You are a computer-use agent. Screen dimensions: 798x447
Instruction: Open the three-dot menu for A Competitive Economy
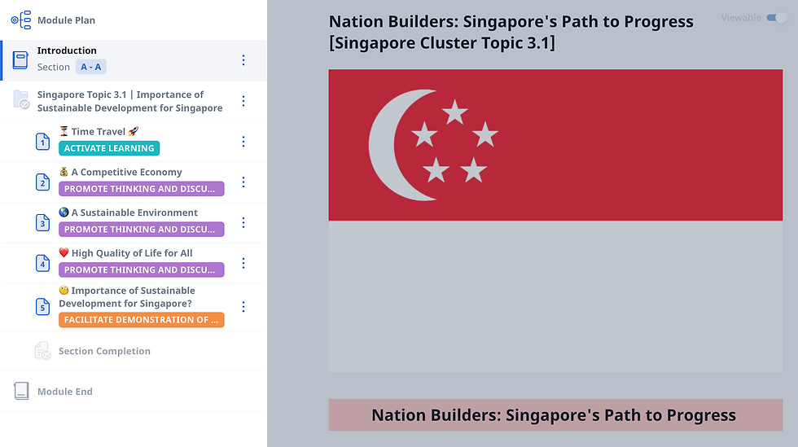[x=243, y=182]
